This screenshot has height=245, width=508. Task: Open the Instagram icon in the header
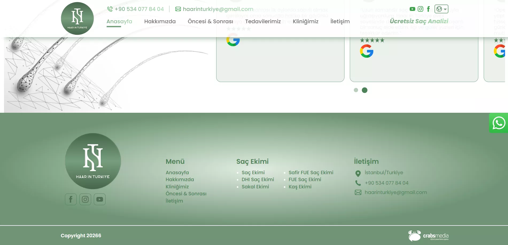(420, 9)
